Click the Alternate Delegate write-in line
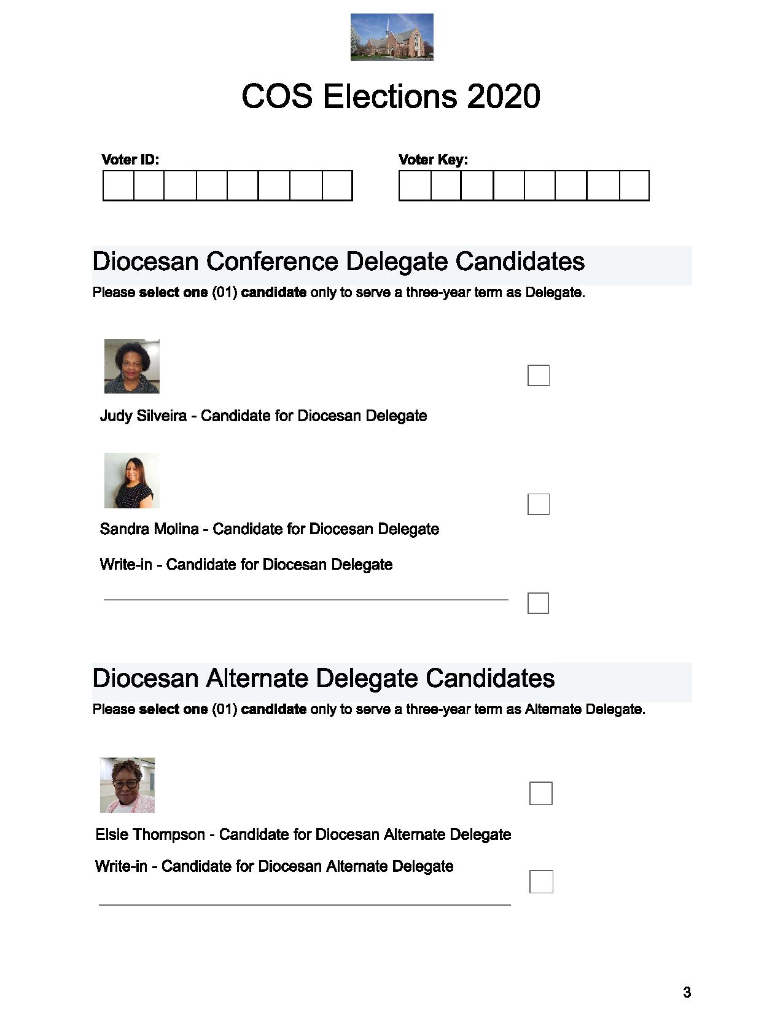 tap(305, 904)
